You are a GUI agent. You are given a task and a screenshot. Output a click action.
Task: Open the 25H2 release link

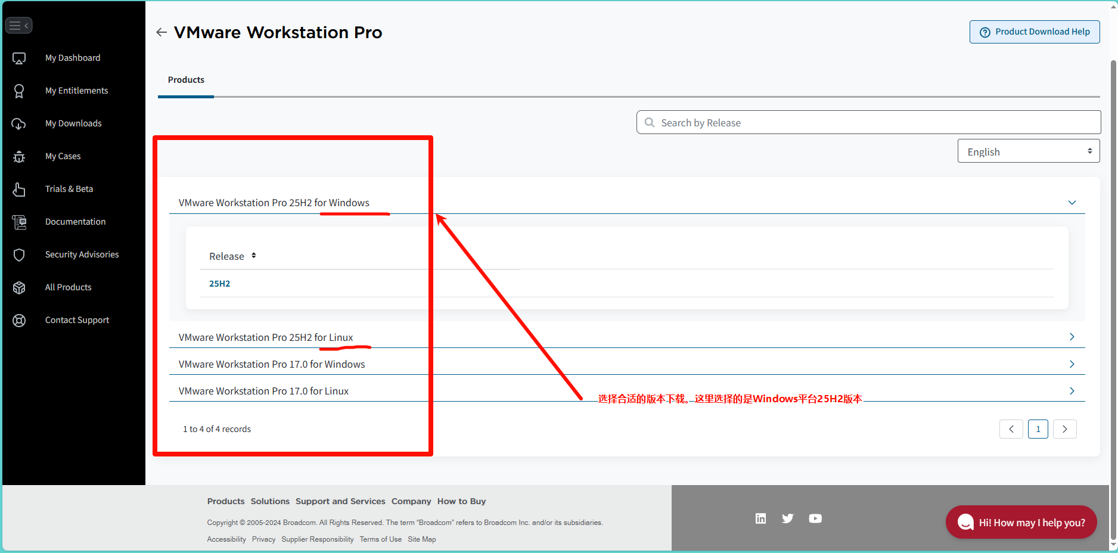click(x=220, y=284)
